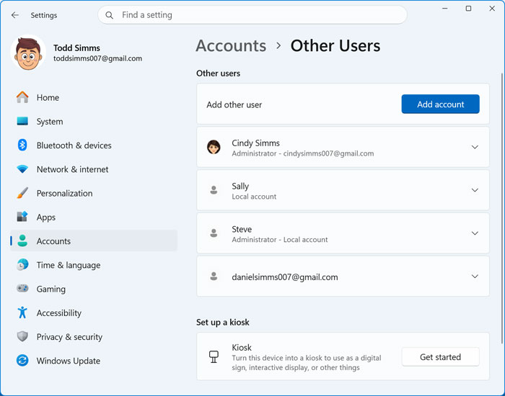The width and height of the screenshot is (505, 396).
Task: Open Time & language settings
Action: 69,265
